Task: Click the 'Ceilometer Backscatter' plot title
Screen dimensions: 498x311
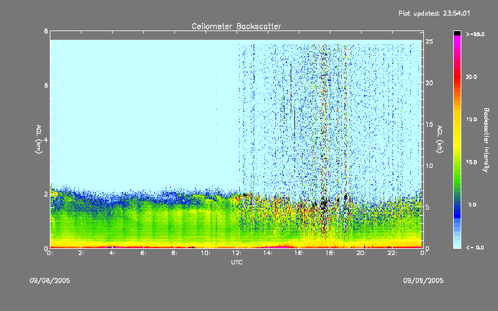Action: click(237, 26)
